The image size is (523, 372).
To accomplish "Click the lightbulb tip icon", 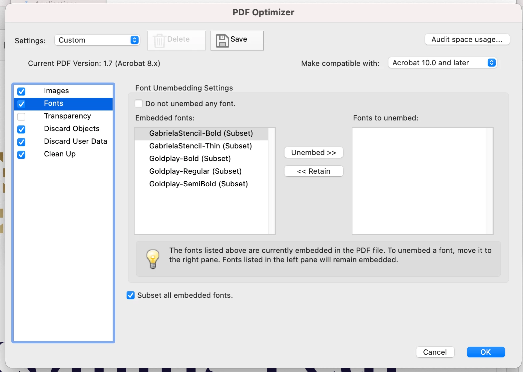I will coord(153,259).
